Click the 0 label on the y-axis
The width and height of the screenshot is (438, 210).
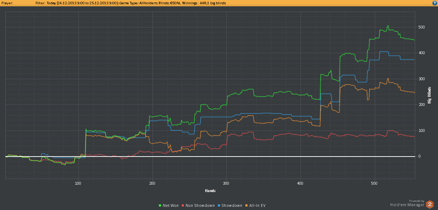[419, 157]
